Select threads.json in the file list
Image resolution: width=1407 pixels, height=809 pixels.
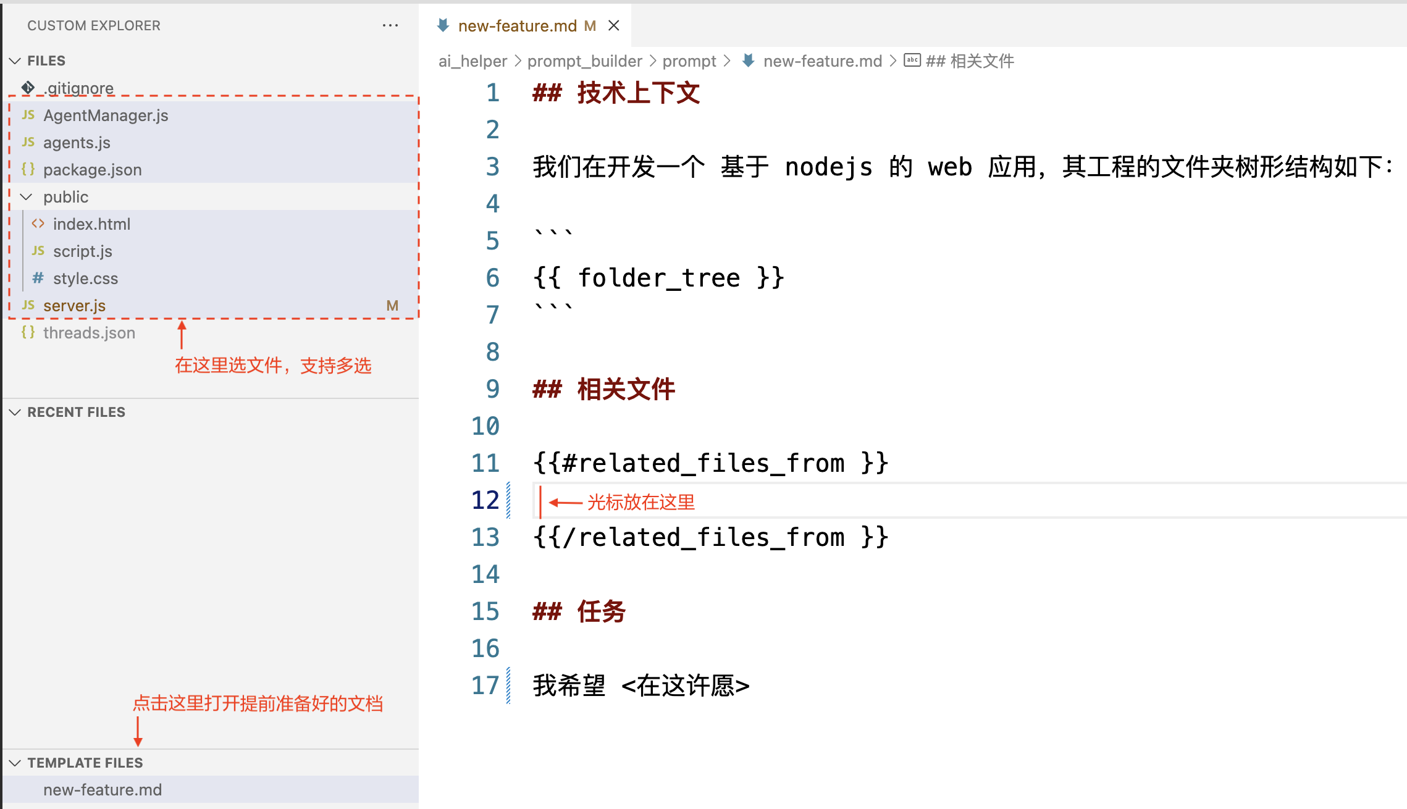point(211,333)
